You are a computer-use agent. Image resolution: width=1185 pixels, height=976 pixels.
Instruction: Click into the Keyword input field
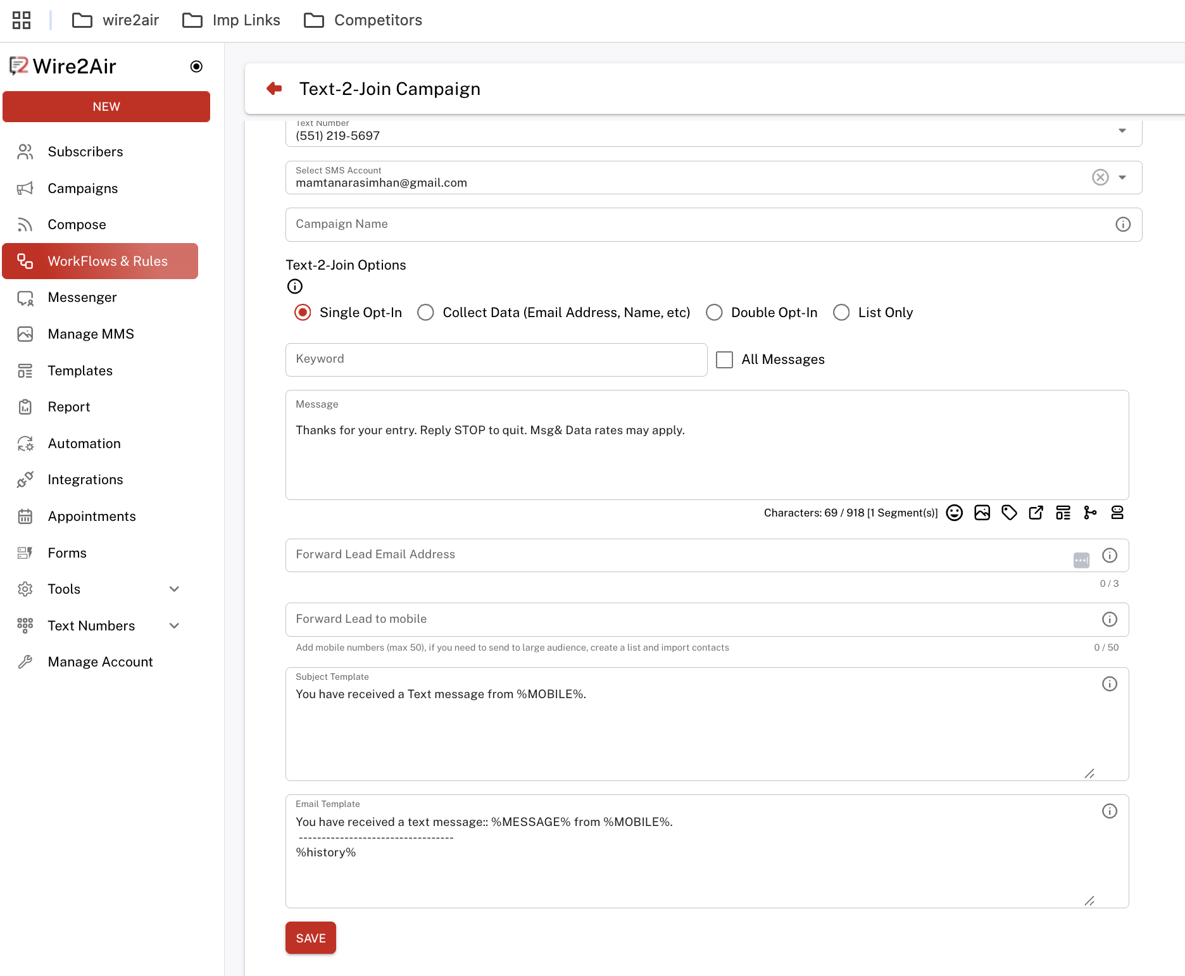pos(496,360)
